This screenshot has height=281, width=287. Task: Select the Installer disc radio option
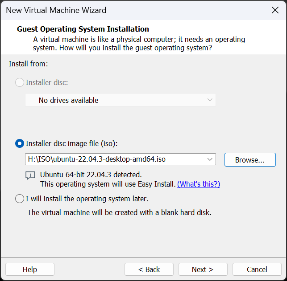pos(20,82)
